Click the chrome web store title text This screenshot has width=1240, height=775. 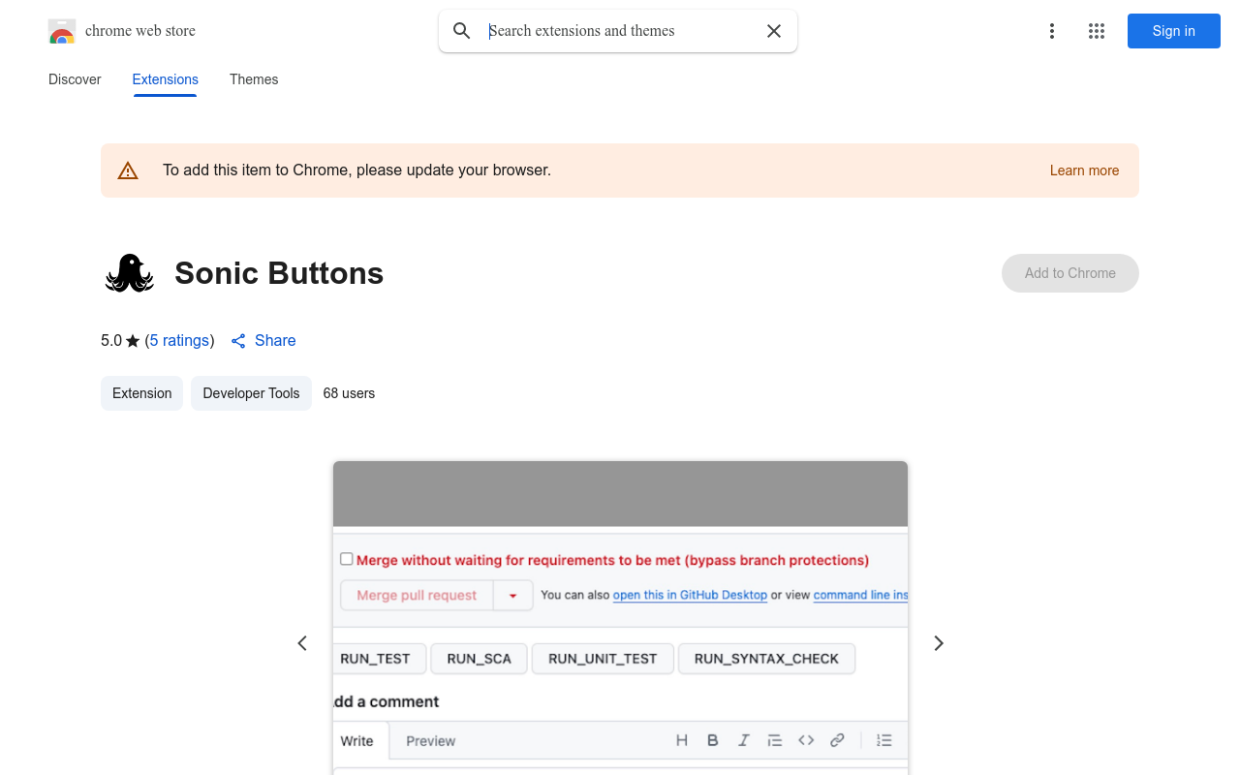coord(140,31)
